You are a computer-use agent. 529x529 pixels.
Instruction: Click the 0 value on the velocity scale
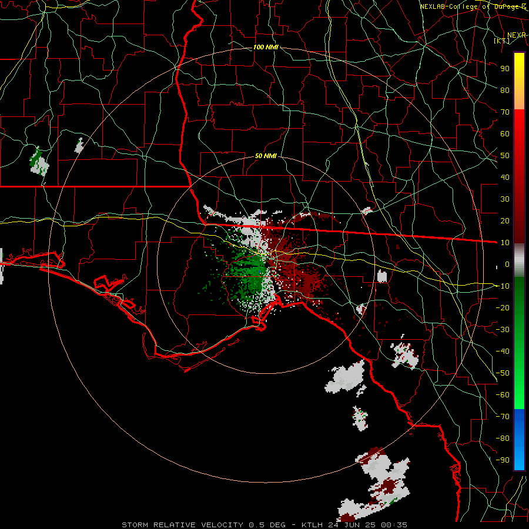[x=507, y=264]
